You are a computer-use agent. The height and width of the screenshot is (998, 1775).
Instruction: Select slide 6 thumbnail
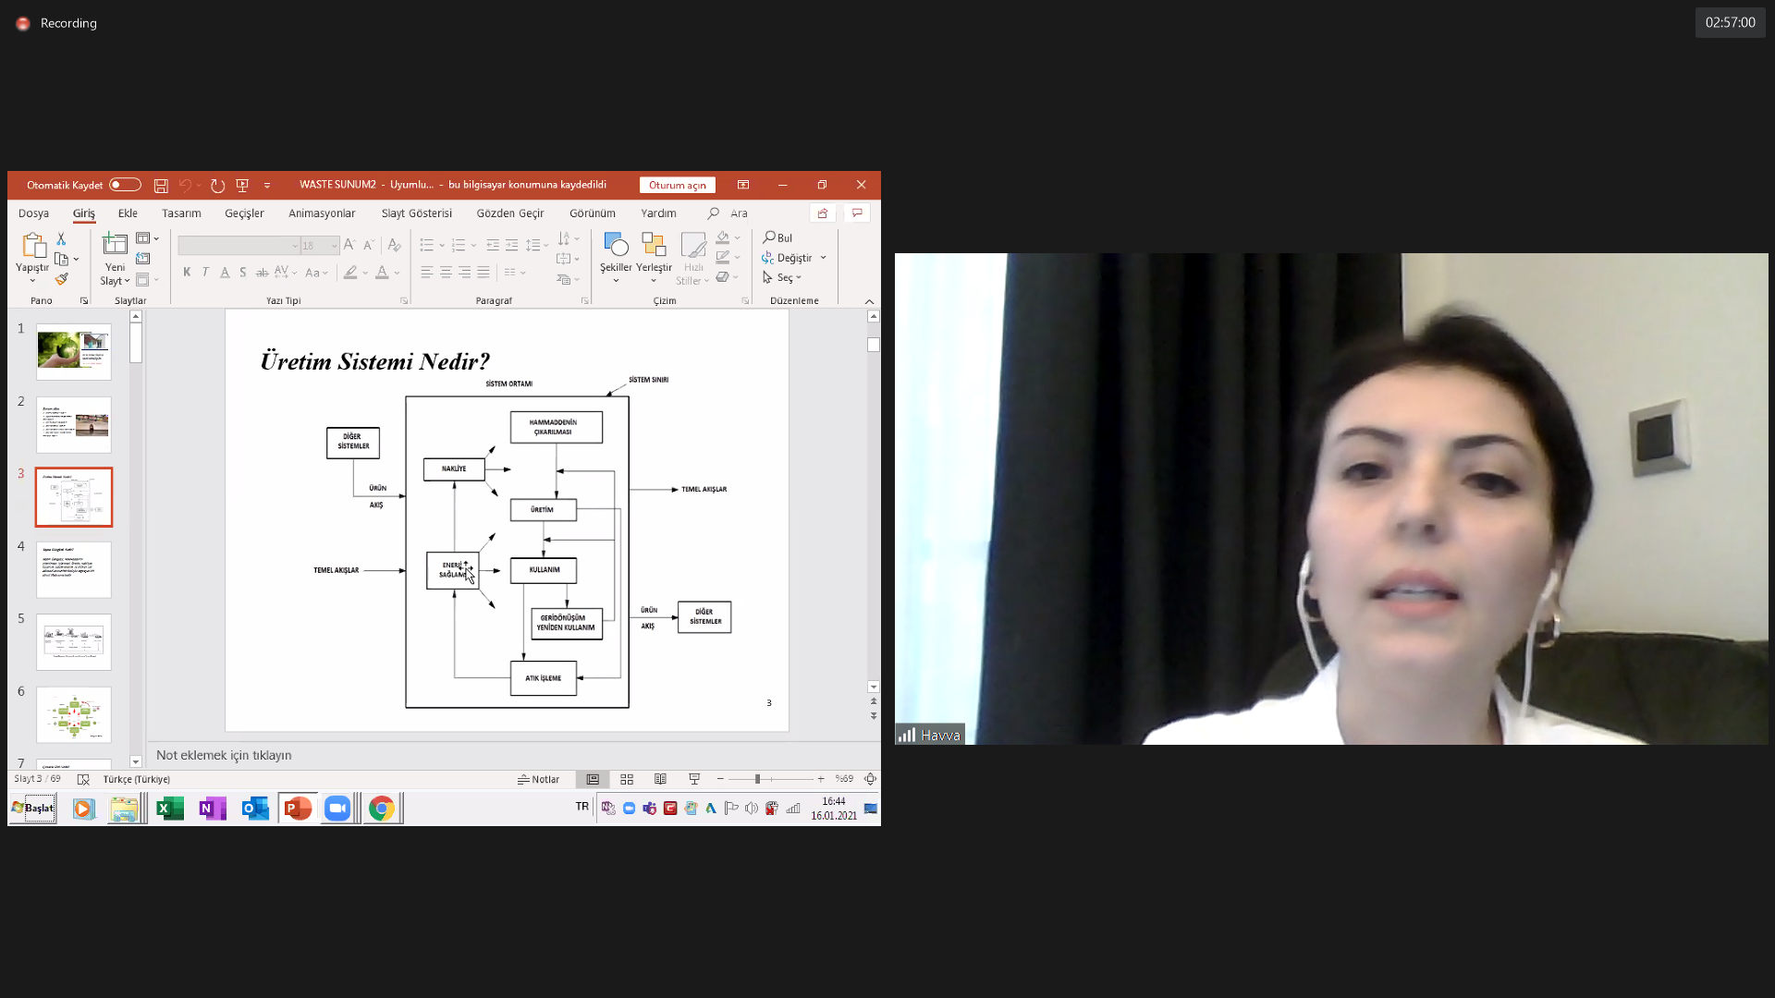pyautogui.click(x=74, y=714)
